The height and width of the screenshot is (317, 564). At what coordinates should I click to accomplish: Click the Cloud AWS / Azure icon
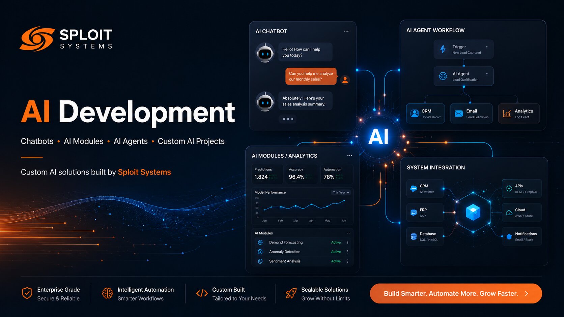pyautogui.click(x=509, y=213)
